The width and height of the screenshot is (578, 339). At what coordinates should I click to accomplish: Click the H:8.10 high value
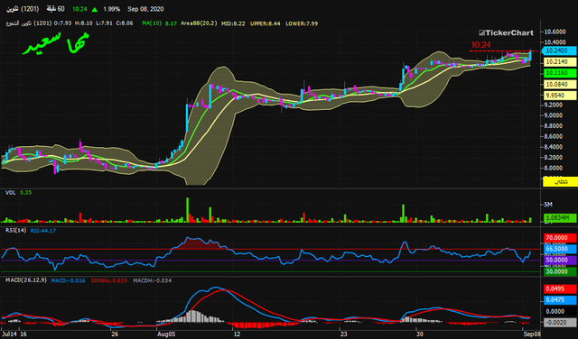click(x=84, y=23)
